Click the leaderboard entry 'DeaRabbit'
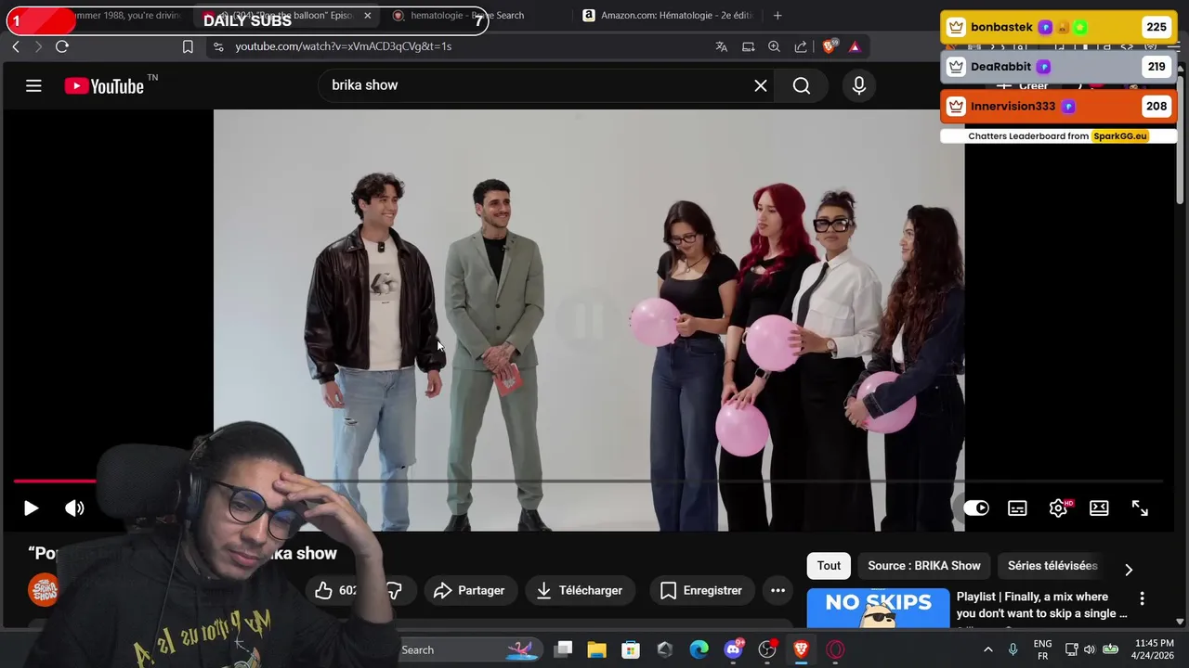Screen dimensions: 1189x668 pyautogui.click(x=1059, y=67)
